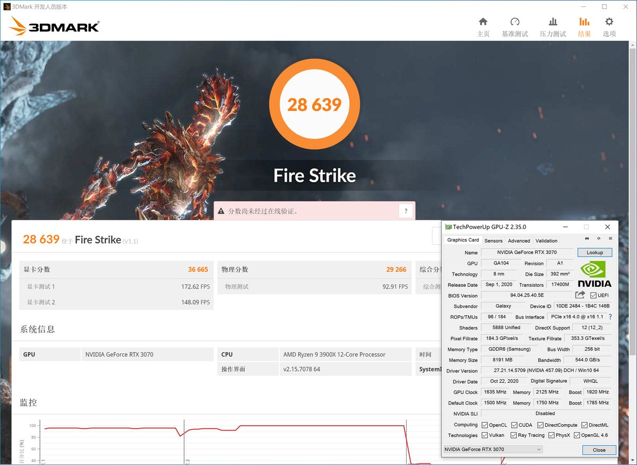Click the 92.91 FPS physics test result
The width and height of the screenshot is (637, 465).
(x=395, y=287)
